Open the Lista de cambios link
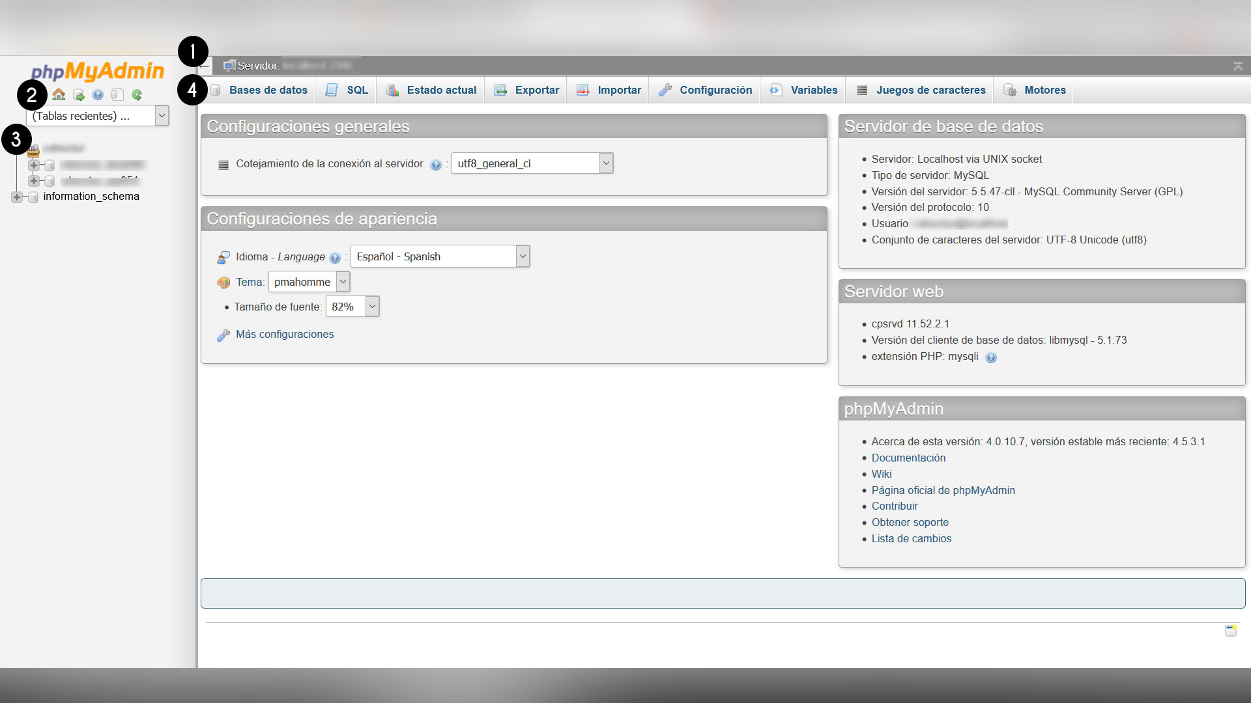The height and width of the screenshot is (703, 1251). pos(911,538)
